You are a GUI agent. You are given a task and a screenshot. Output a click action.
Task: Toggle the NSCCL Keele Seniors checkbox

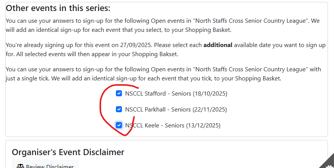[x=119, y=125]
